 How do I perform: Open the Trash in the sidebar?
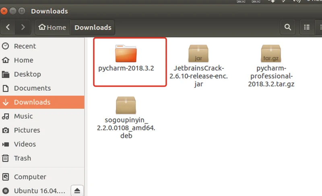[x=23, y=158]
